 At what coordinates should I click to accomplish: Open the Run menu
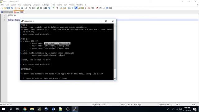65,5
